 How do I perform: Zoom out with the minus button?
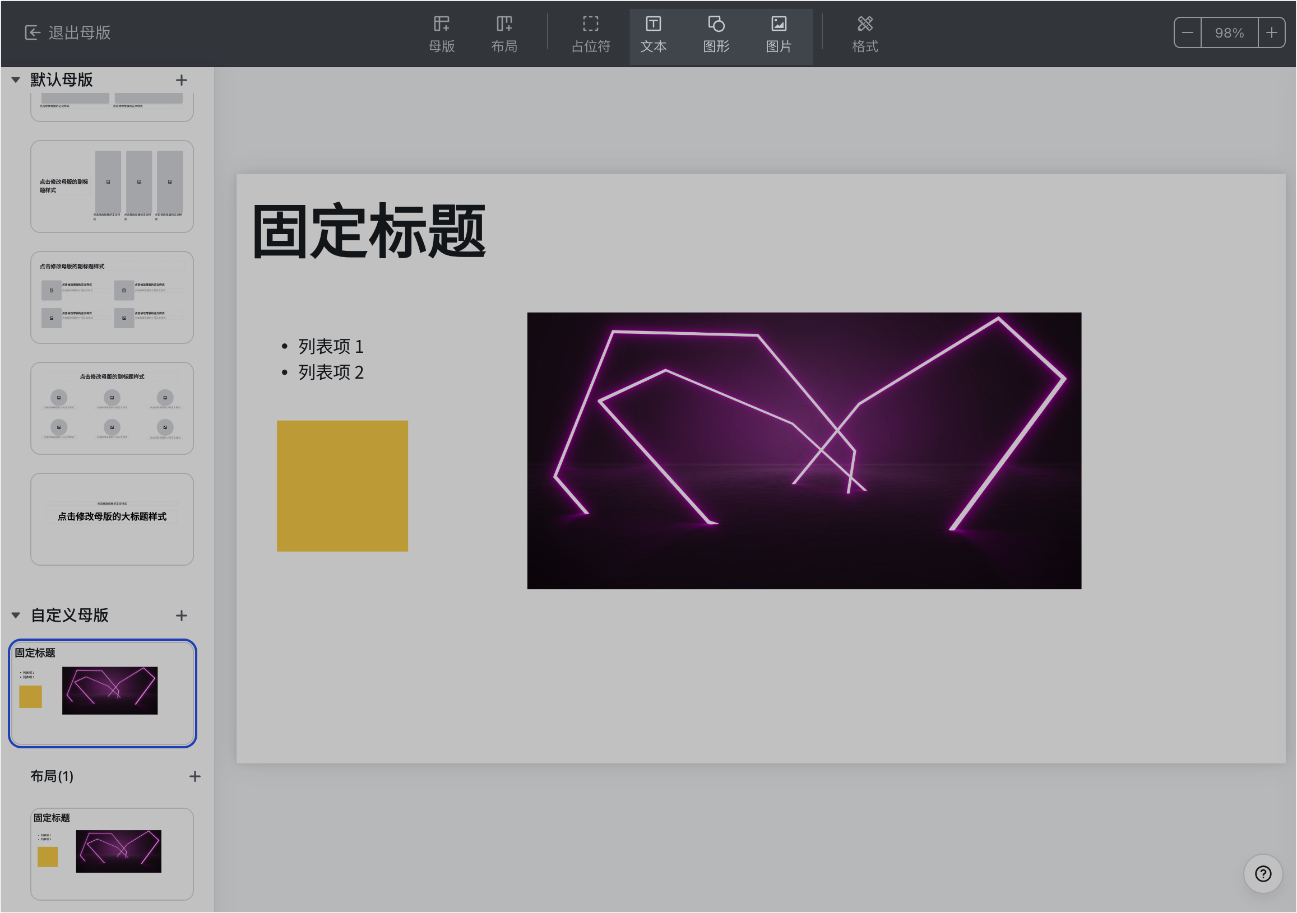(1187, 32)
